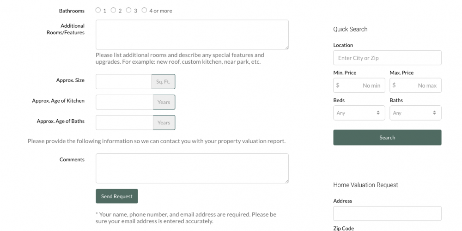The height and width of the screenshot is (231, 462).
Task: Select 1 bathroom radio option
Action: point(98,10)
